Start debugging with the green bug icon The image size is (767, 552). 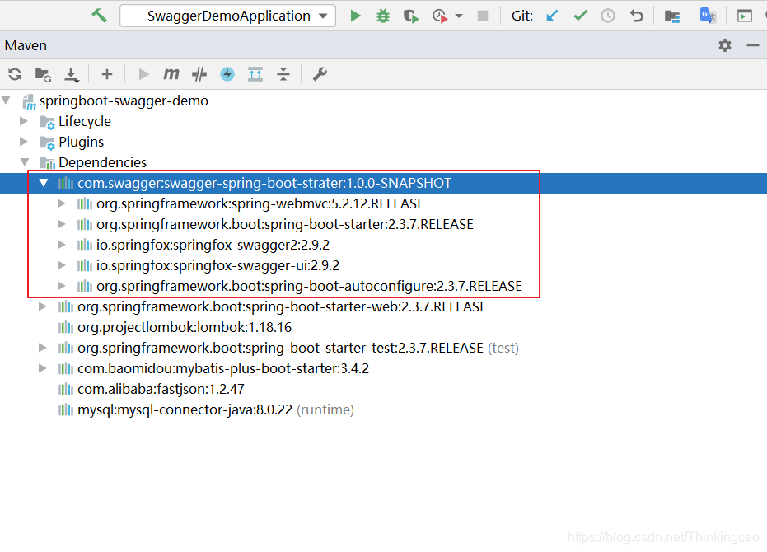[x=382, y=16]
